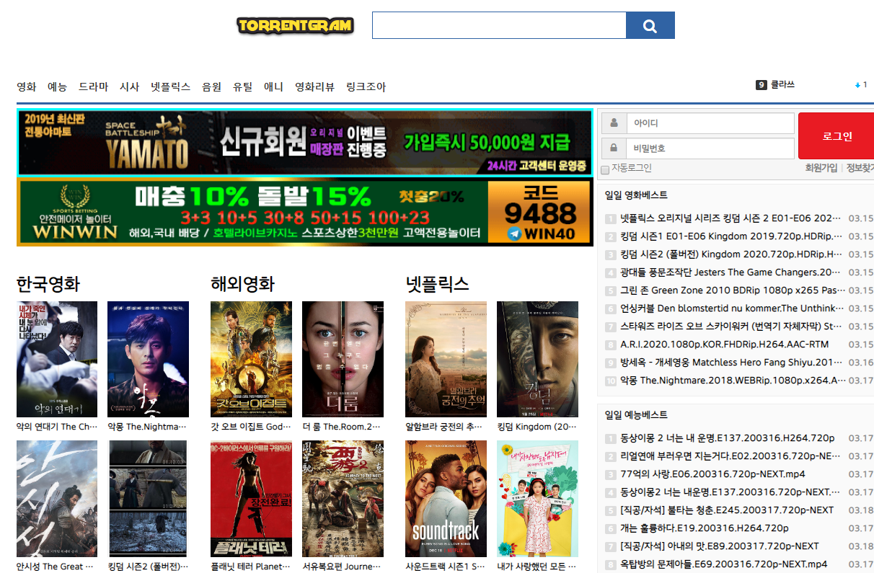The height and width of the screenshot is (573, 874).
Task: Click the 정보찾기 link
Action: click(x=860, y=168)
